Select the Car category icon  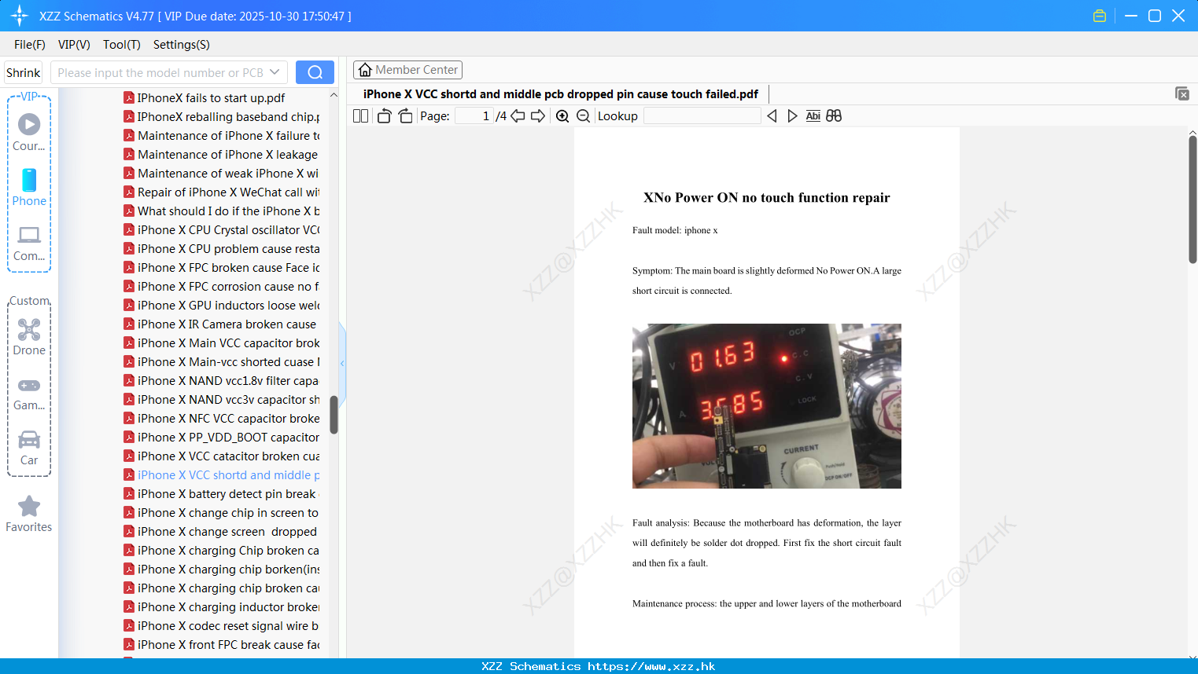29,448
